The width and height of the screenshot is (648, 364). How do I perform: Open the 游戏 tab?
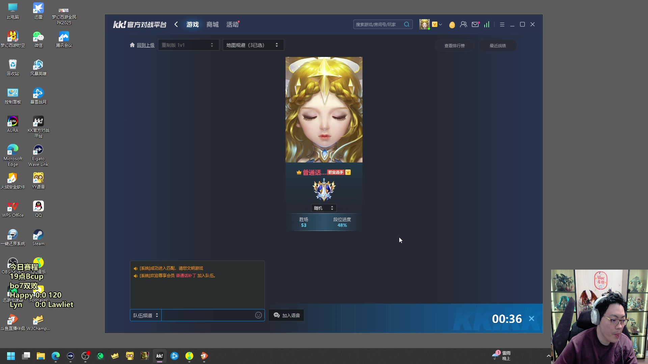pyautogui.click(x=192, y=24)
